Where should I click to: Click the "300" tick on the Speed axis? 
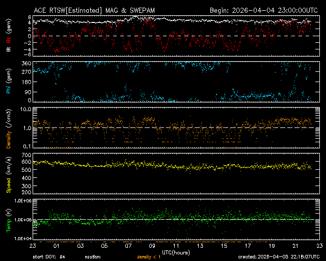26,186
